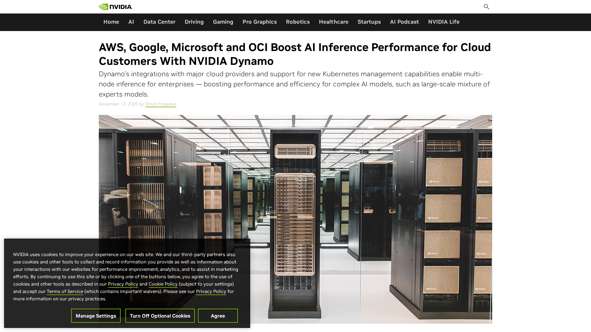
Task: Go to the Home menu item
Action: point(111,22)
